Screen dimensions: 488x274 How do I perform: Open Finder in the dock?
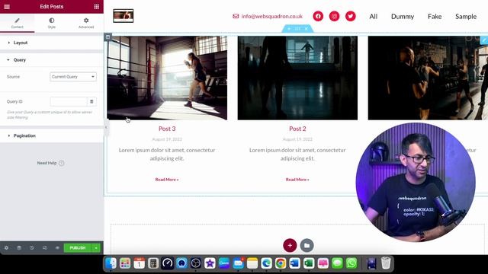pyautogui.click(x=111, y=263)
